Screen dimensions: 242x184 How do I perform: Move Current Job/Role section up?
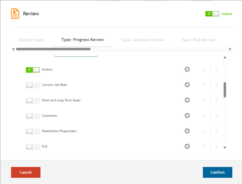pyautogui.click(x=217, y=85)
